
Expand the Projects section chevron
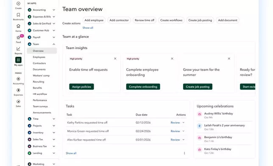(x=54, y=126)
